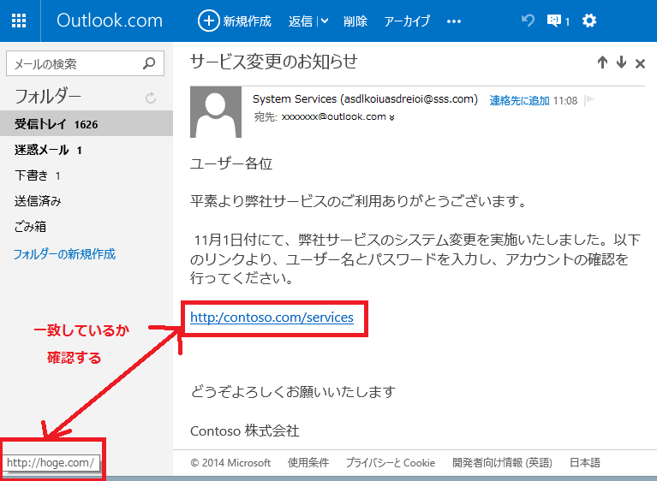
Task: Click the ユーザー各位 greeting line
Action: pyautogui.click(x=231, y=163)
